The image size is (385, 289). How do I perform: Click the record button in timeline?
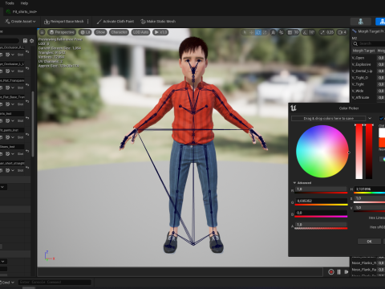(x=331, y=272)
